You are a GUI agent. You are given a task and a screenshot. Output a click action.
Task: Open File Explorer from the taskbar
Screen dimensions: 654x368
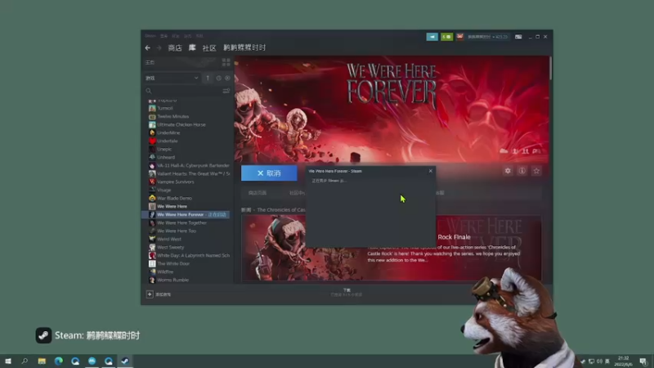pos(42,361)
